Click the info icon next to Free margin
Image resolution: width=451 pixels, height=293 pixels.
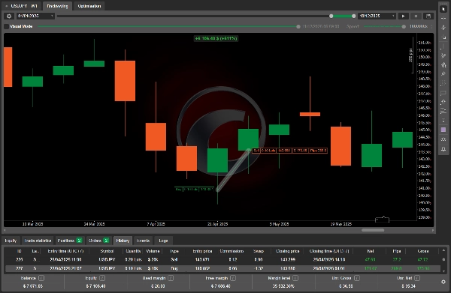point(233,278)
